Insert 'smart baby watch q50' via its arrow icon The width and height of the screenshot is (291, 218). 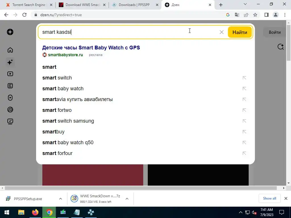coord(244,142)
